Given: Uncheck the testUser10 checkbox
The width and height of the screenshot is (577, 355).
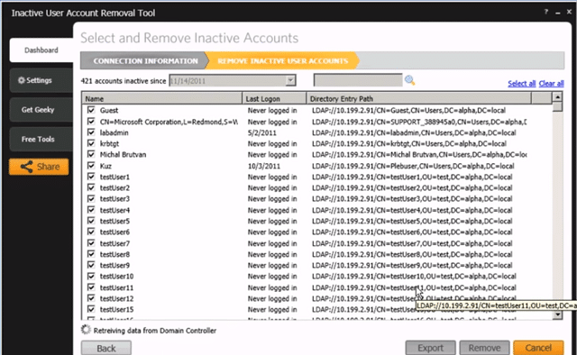Looking at the screenshot, I should (x=91, y=276).
